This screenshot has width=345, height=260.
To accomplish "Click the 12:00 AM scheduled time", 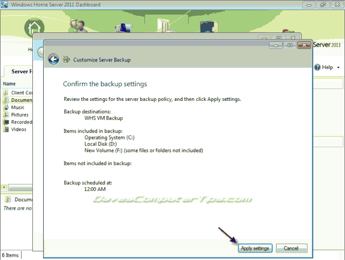I will tap(95, 189).
